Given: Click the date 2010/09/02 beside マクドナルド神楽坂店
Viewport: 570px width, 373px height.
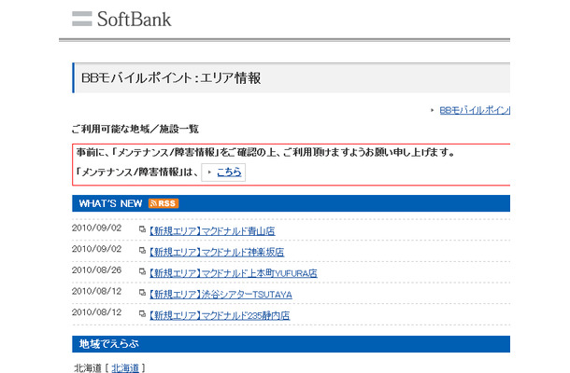Looking at the screenshot, I should click(96, 249).
